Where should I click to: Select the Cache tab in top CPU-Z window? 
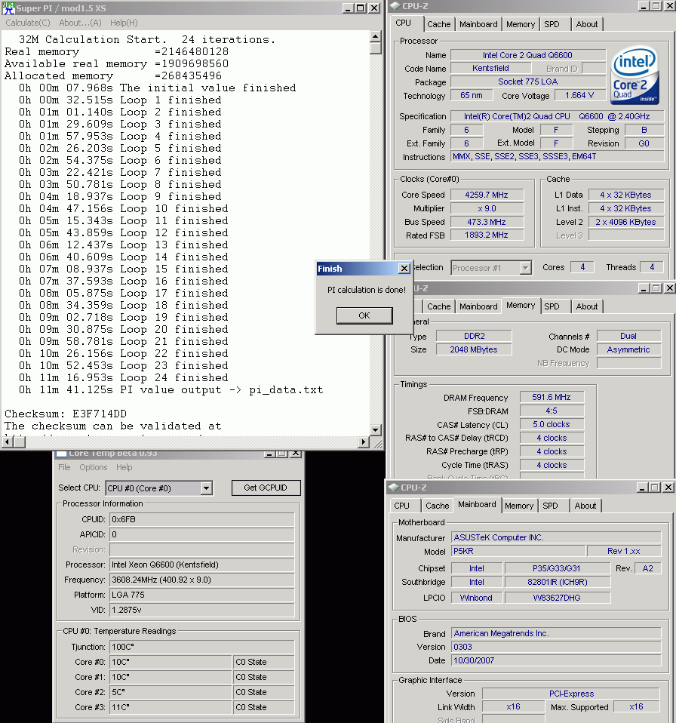[438, 24]
